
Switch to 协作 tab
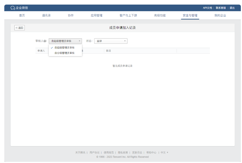pos(71,15)
